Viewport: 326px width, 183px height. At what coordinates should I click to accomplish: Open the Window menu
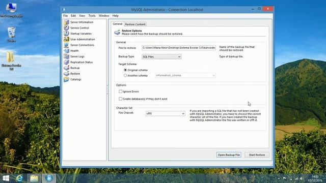[104, 16]
